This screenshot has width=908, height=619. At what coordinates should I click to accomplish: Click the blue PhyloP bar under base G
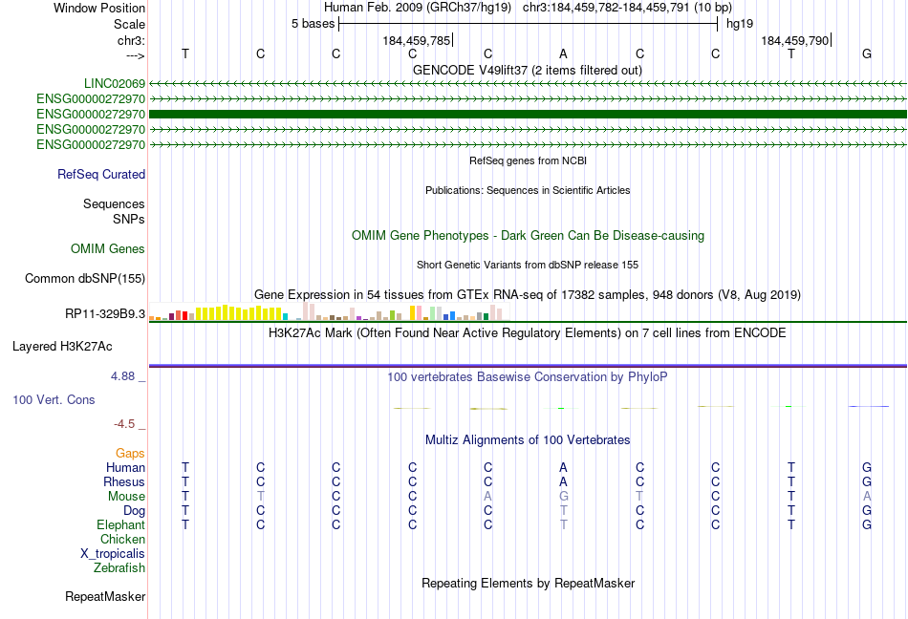[x=869, y=407]
